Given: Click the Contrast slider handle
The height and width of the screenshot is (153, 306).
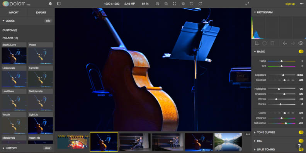Looking at the screenshot, I should click(x=284, y=80).
